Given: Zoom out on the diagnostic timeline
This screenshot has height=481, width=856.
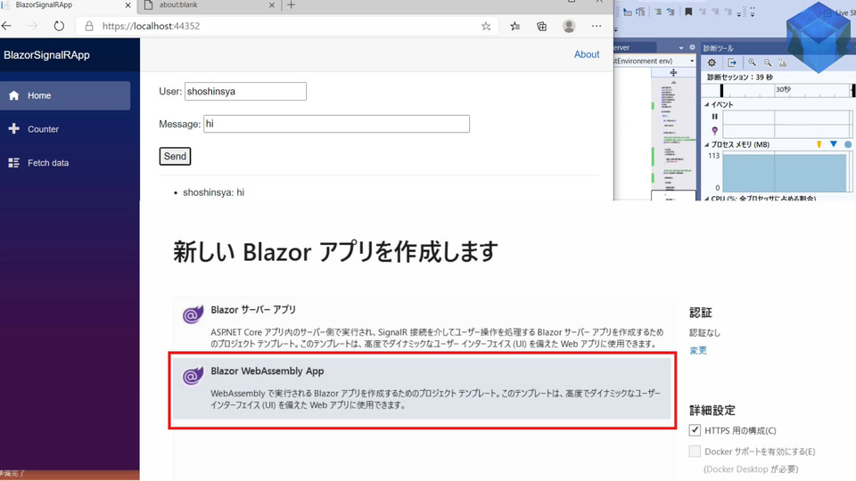Looking at the screenshot, I should coord(768,62).
